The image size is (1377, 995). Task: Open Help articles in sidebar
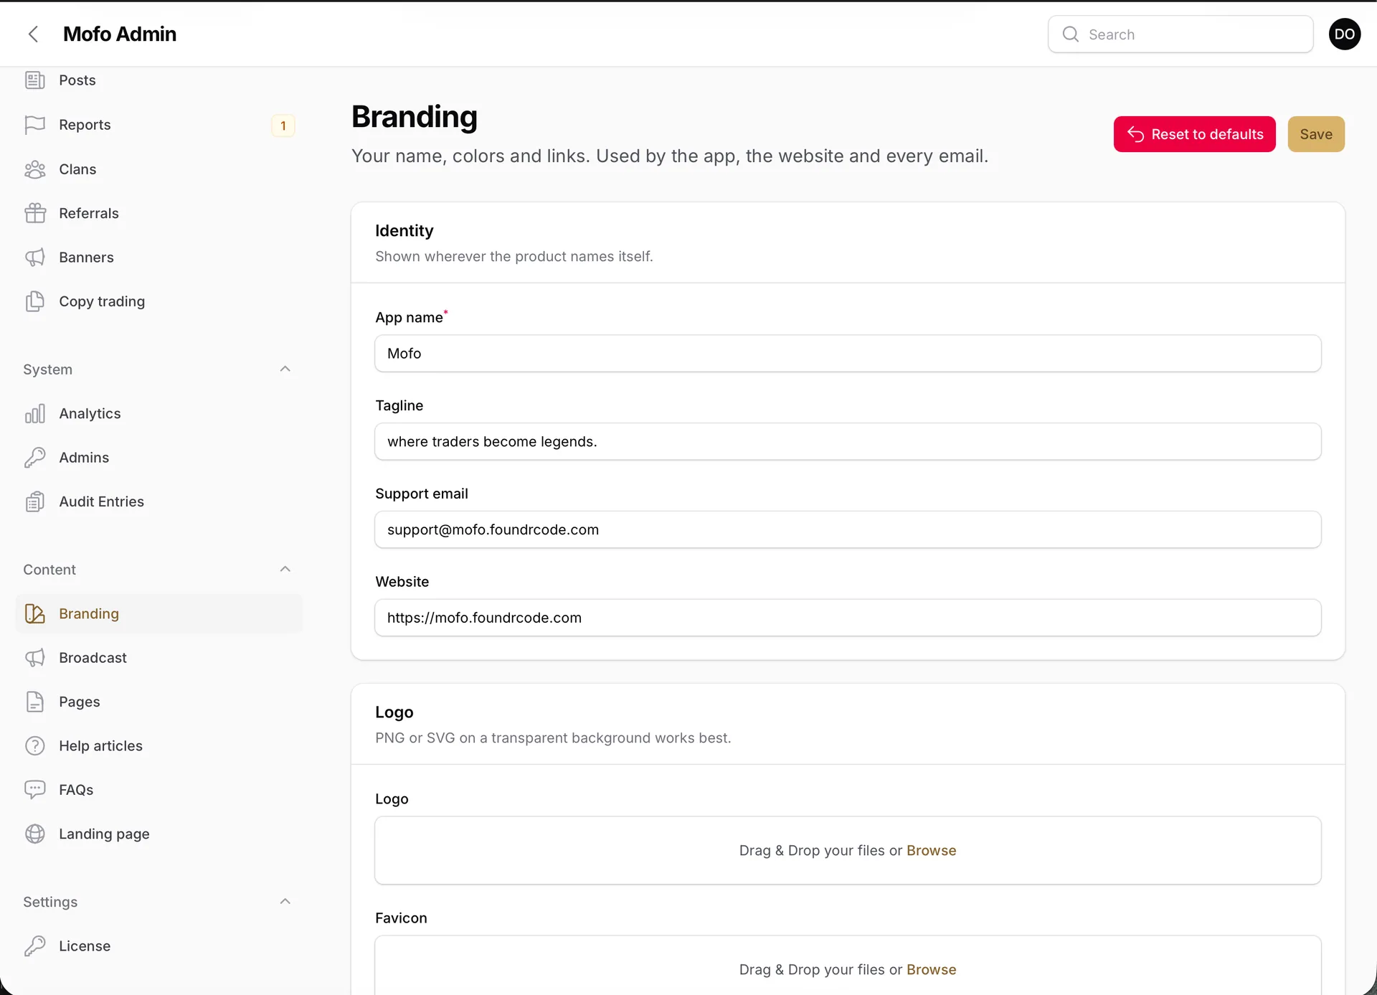158,746
